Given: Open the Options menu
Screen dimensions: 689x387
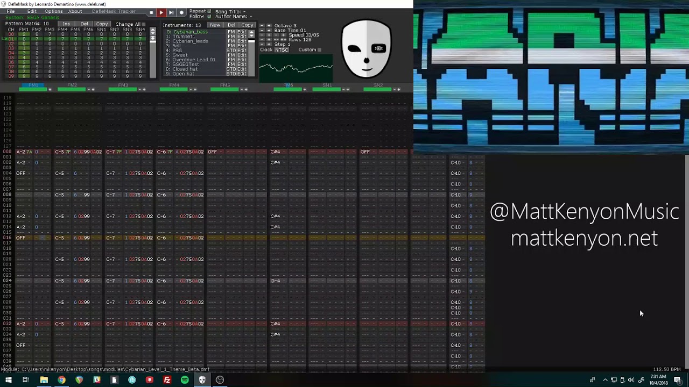Looking at the screenshot, I should click(54, 11).
